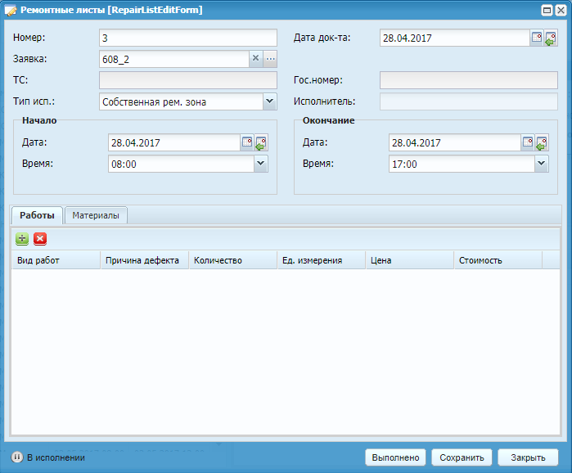Expand the Начало Время dropdown
Screen dimensions: 572x473
pyautogui.click(x=260, y=164)
